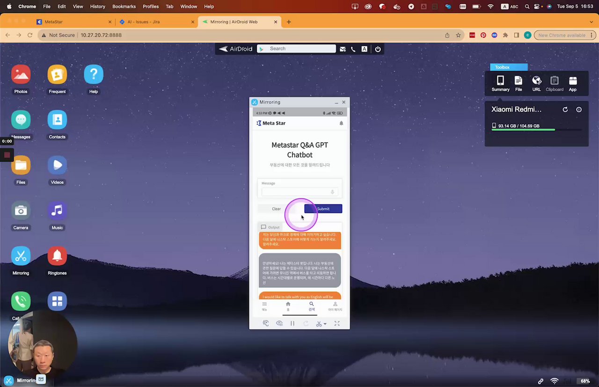Bookmark this page with the star icon

pyautogui.click(x=459, y=35)
